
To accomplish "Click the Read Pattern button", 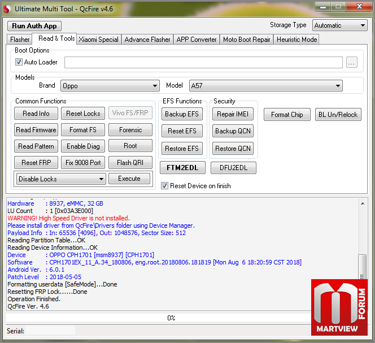I will pos(36,146).
